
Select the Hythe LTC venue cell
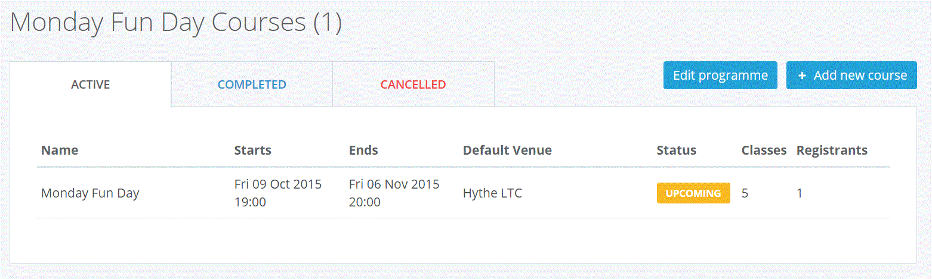click(492, 193)
